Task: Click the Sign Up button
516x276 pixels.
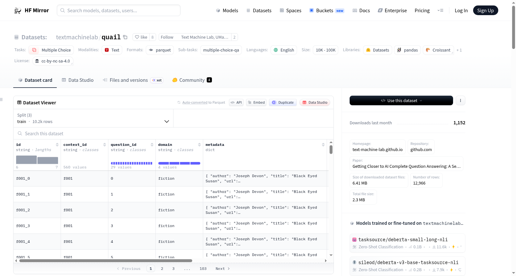Action: point(485,10)
